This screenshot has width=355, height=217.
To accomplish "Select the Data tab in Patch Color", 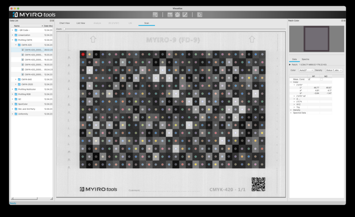I will click(294, 59).
